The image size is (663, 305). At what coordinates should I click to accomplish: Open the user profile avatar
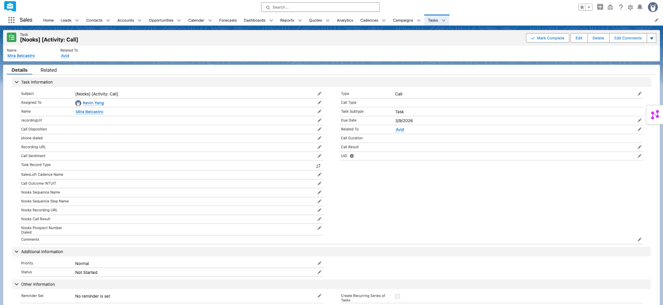653,7
